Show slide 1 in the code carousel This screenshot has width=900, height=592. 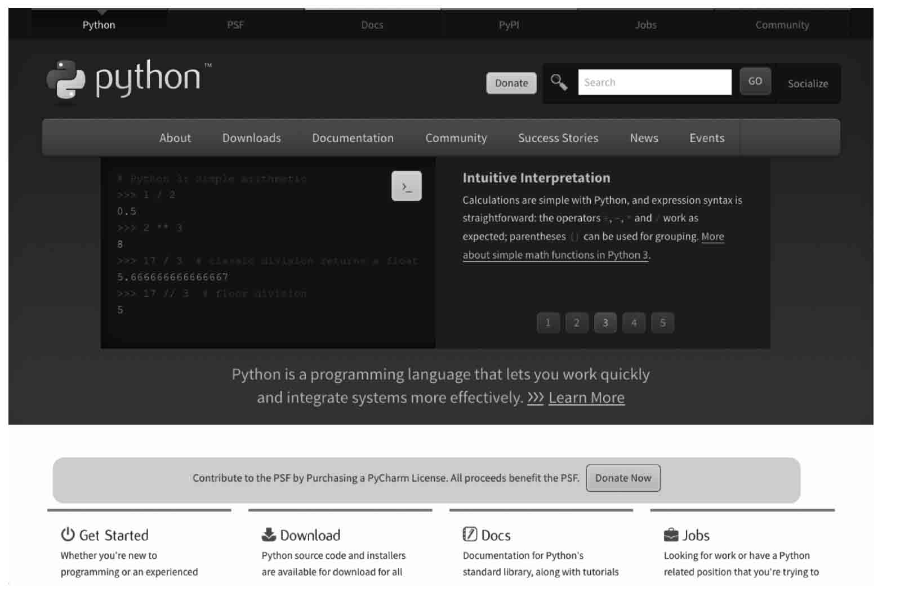(x=548, y=323)
